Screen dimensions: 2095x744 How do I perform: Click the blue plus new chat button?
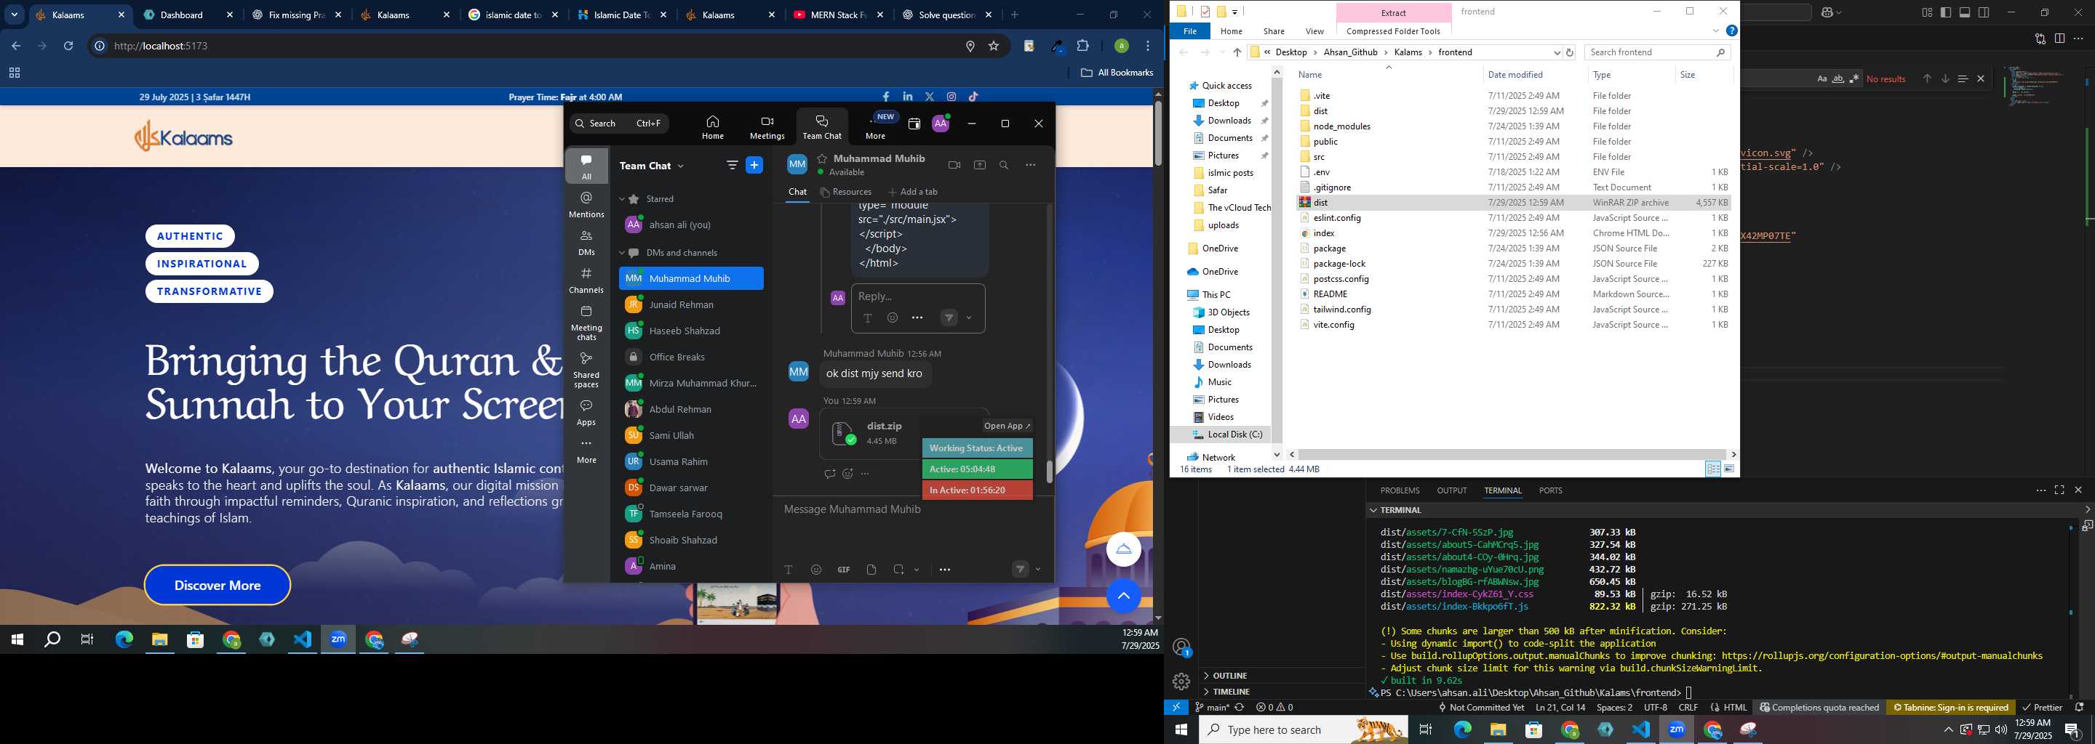[x=755, y=165]
